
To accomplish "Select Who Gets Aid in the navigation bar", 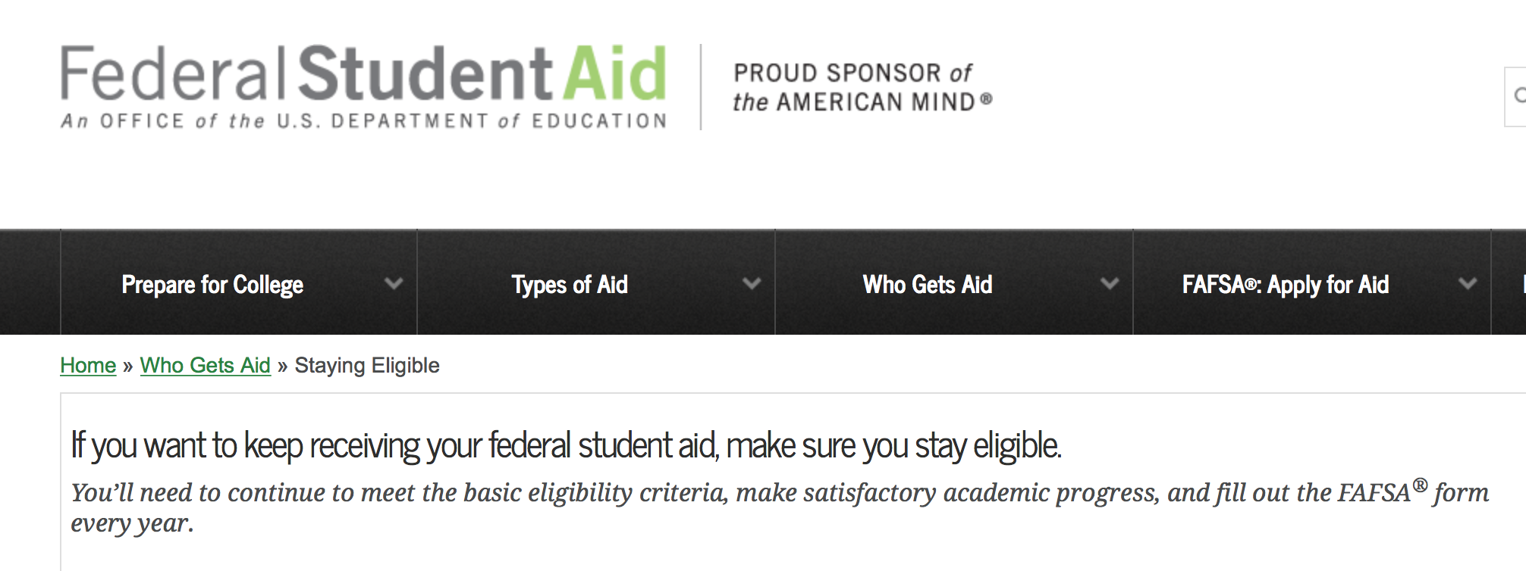I will coord(928,285).
